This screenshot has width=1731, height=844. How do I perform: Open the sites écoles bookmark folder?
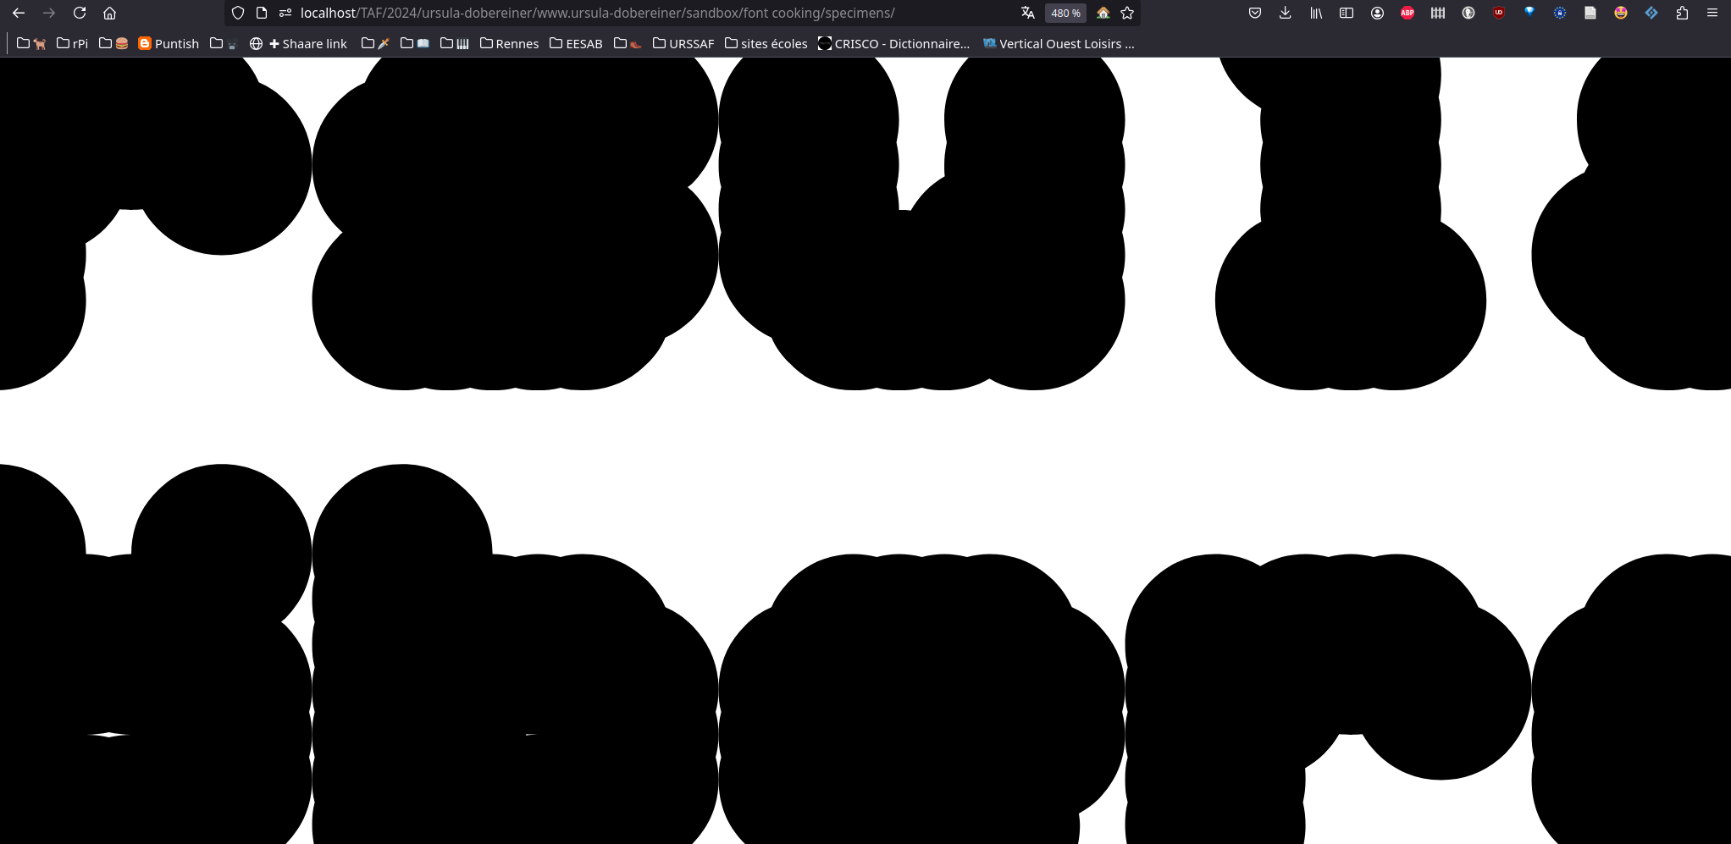pyautogui.click(x=766, y=43)
